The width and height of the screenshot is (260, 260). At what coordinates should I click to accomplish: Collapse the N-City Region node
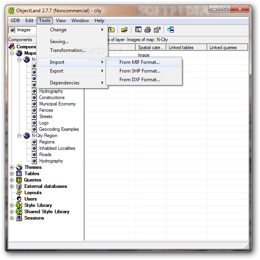click(x=19, y=136)
